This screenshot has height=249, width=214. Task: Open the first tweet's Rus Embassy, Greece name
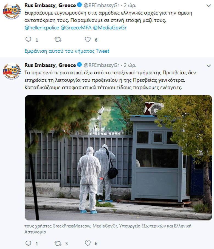[x=50, y=5]
